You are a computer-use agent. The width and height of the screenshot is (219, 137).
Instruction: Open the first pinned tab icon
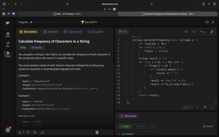[x=4, y=14]
